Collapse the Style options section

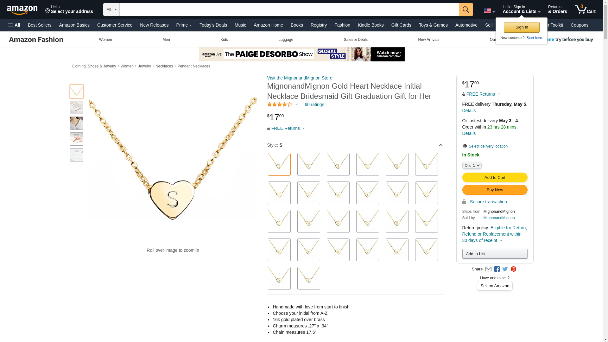click(x=440, y=145)
